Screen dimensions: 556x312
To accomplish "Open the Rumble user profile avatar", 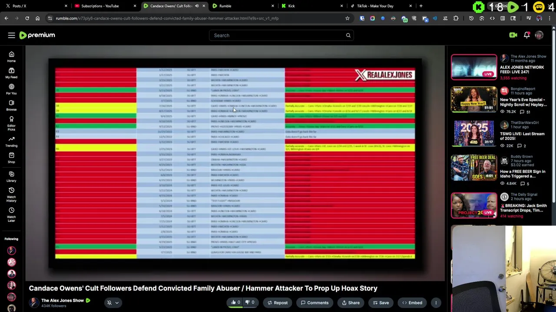I will 539,35.
